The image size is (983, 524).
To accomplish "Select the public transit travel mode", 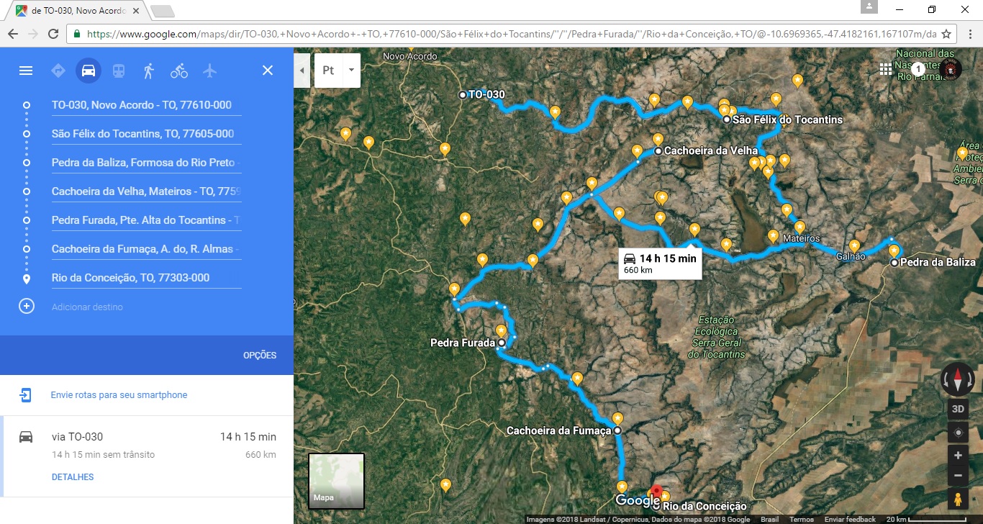I will pyautogui.click(x=119, y=71).
